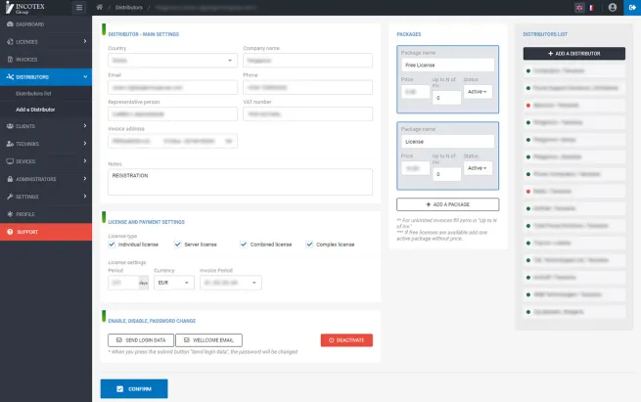Expand the Devices sidebar chevron
Viewport: 641px width, 402px height.
pyautogui.click(x=84, y=161)
